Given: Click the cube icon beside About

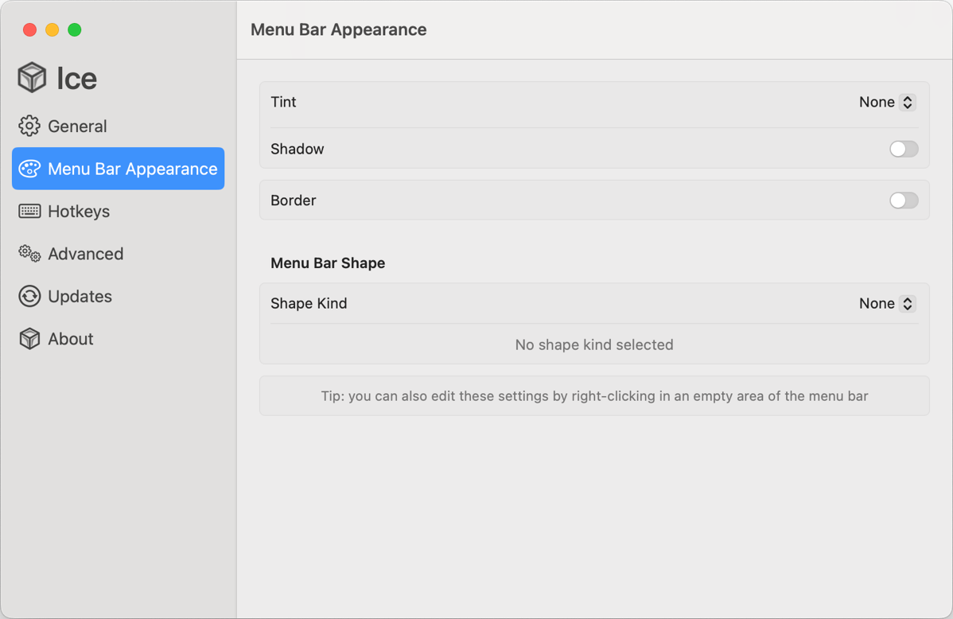Looking at the screenshot, I should click(29, 339).
